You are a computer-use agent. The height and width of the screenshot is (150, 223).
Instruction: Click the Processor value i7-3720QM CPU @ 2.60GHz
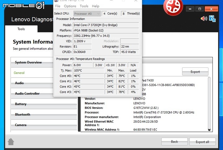click(164, 112)
